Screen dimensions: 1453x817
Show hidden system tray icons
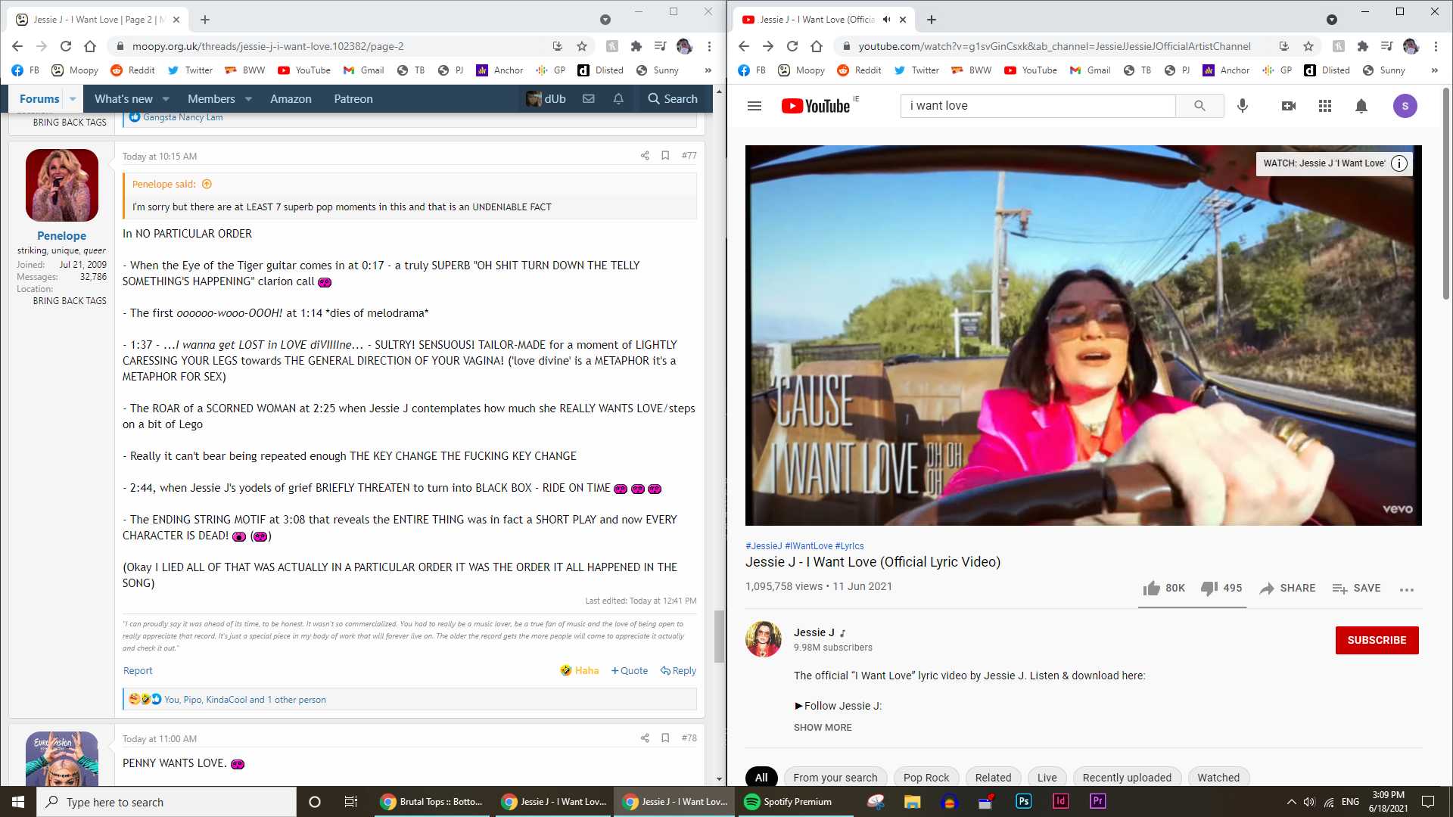(x=1291, y=802)
